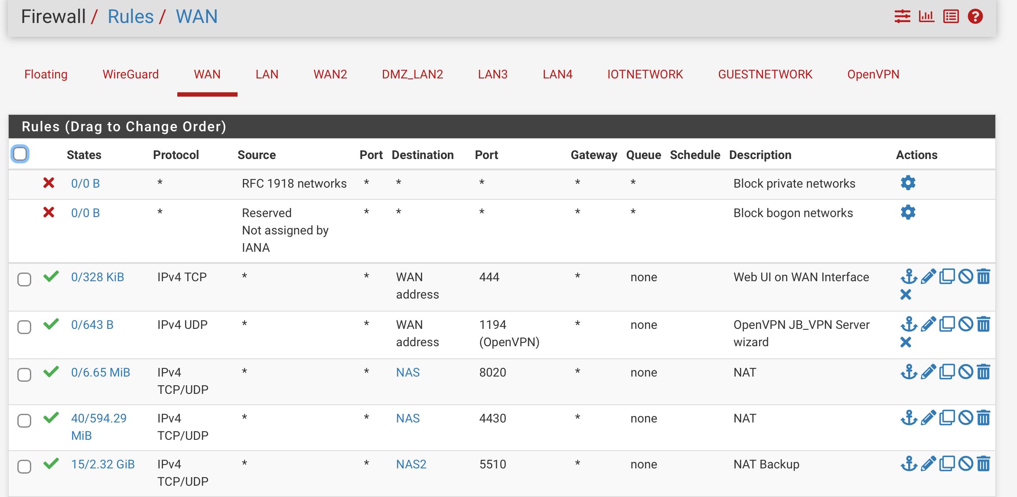This screenshot has height=497, width=1017.
Task: Click the X icon under Web UI rule actions
Action: [906, 295]
